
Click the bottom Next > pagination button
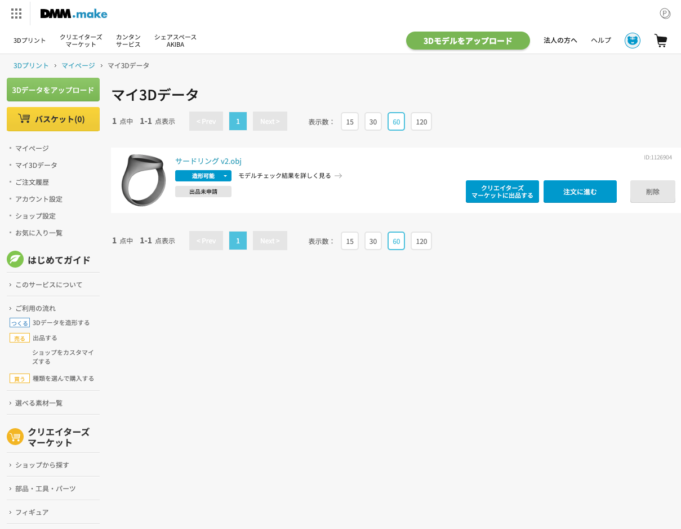270,241
